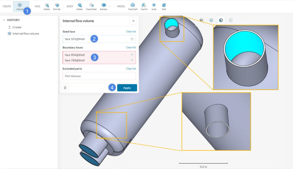Select the Facet Split tool

point(132,6)
